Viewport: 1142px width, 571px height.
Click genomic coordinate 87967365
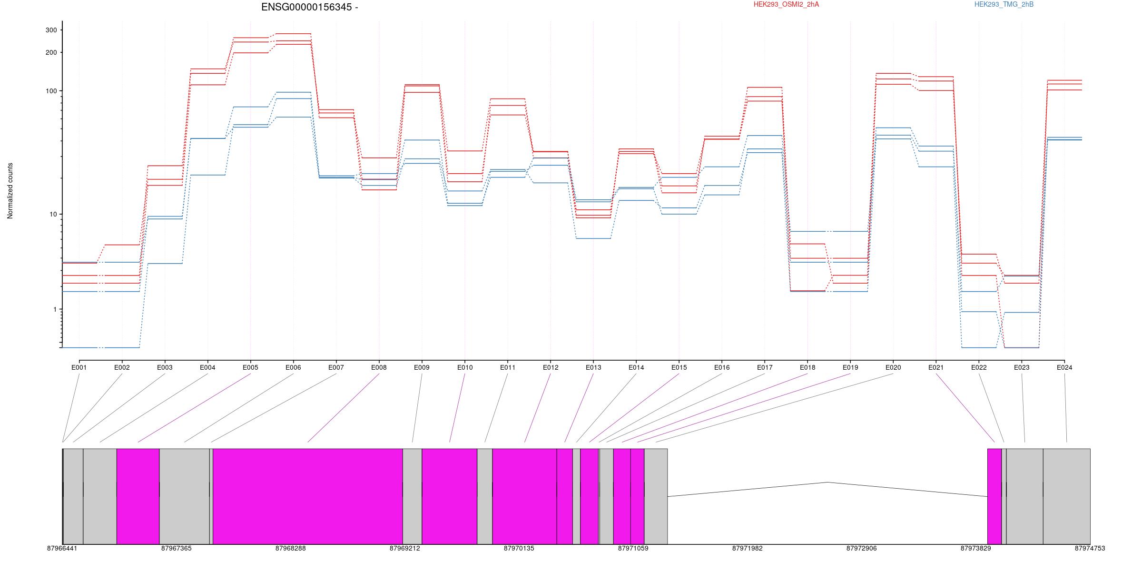click(176, 548)
